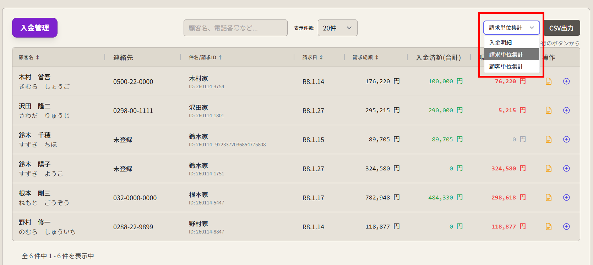Viewport: 593px width, 265px height.
Task: Open the 表示件数 20件 dropdown
Action: (337, 28)
